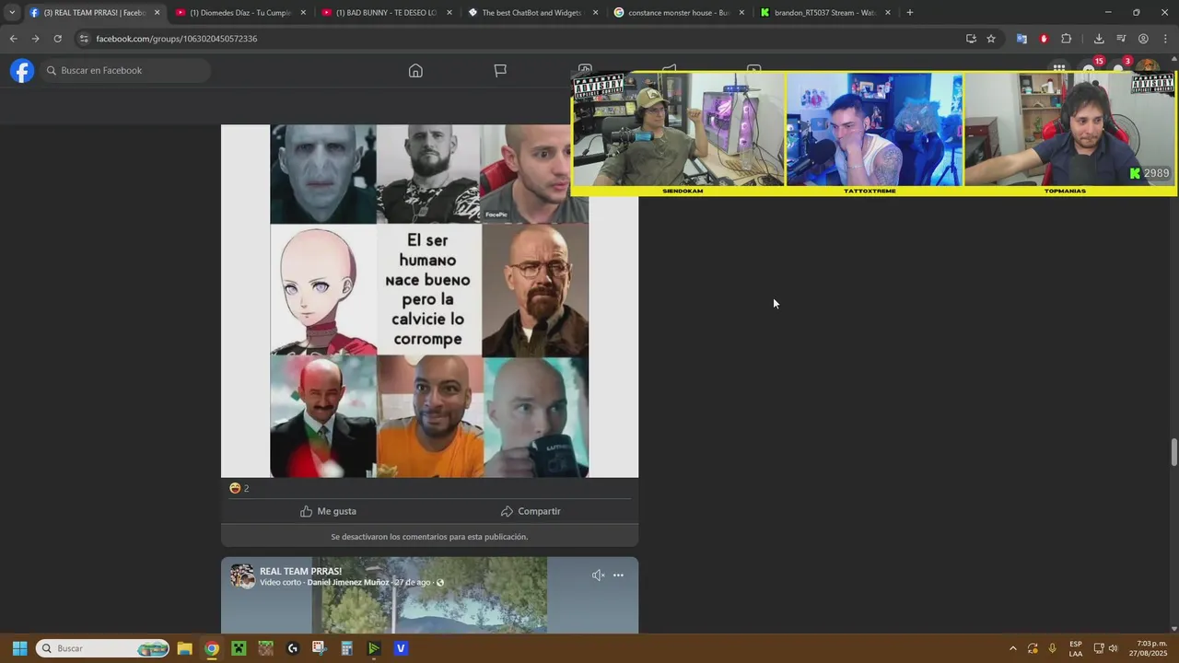Switch to the Diomedes Díaz YouTube tab
Image resolution: width=1179 pixels, height=663 pixels.
click(240, 13)
